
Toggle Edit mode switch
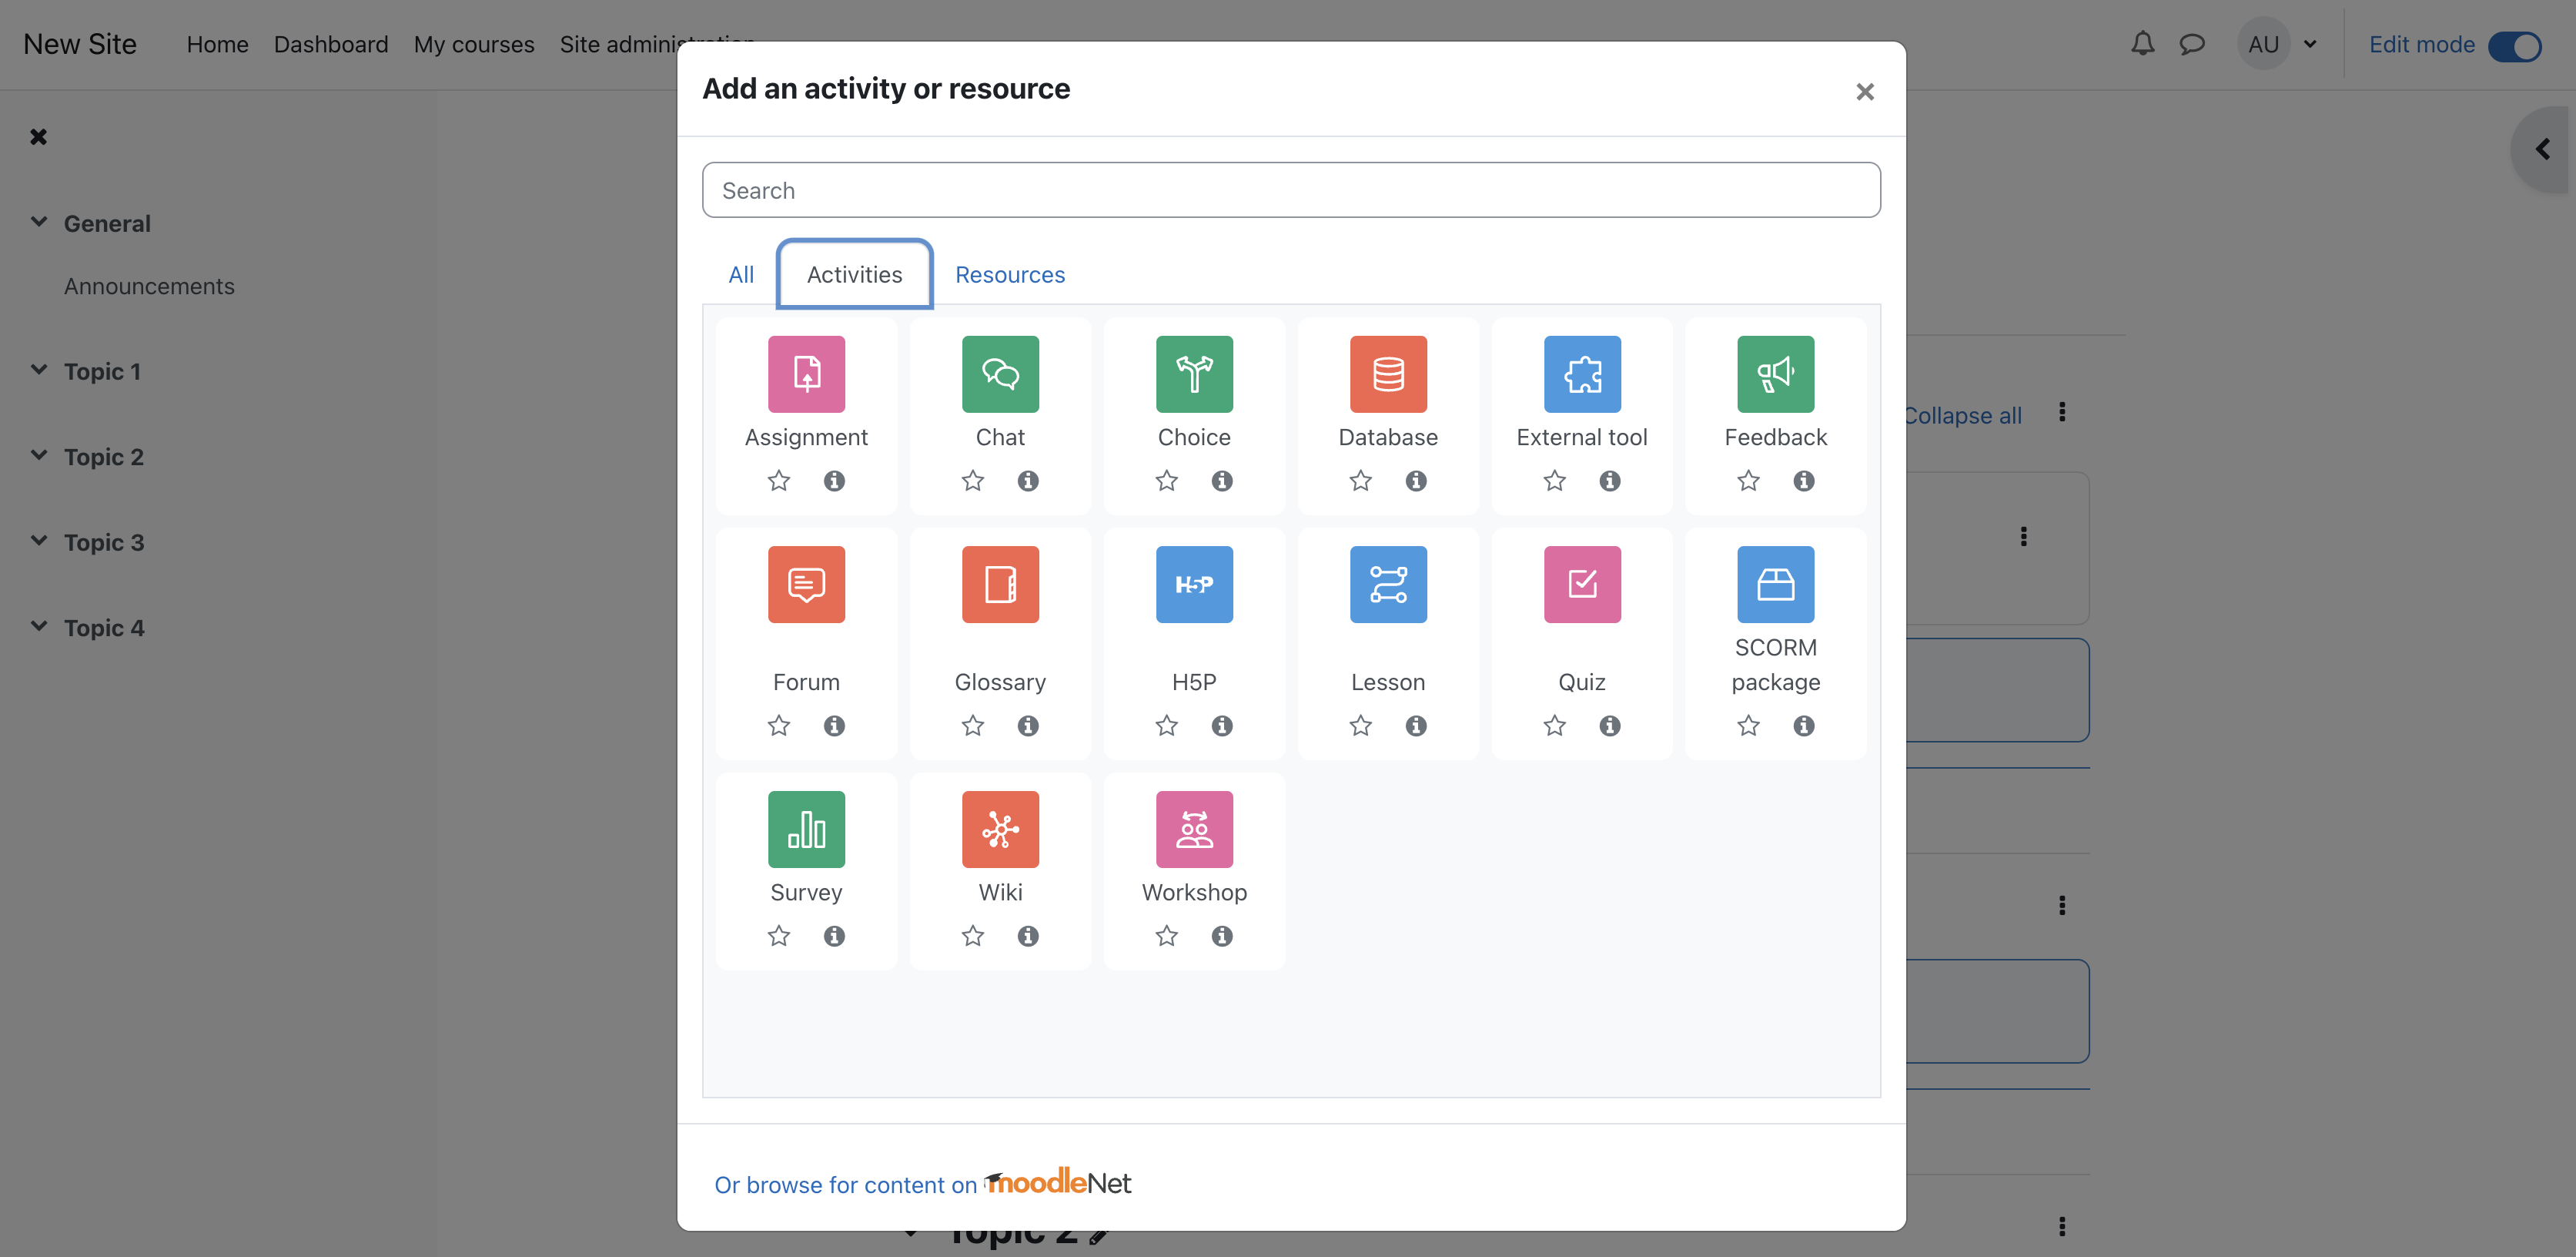click(x=2514, y=45)
